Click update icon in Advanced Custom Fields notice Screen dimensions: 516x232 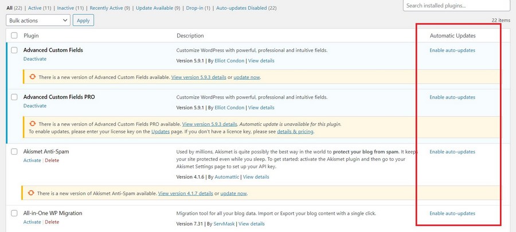(x=33, y=77)
